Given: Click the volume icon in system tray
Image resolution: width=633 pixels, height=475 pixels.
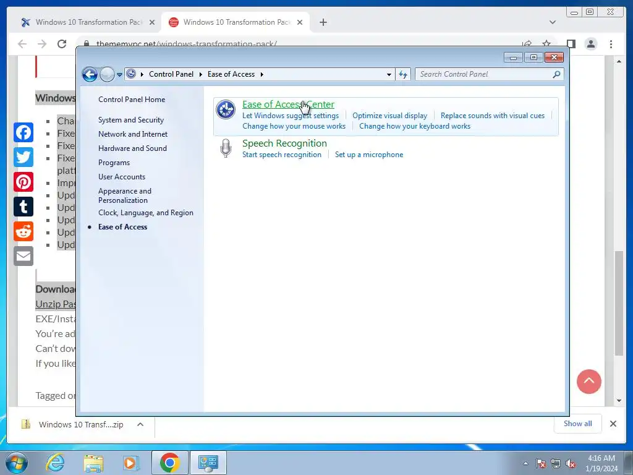Looking at the screenshot, I should 571,464.
